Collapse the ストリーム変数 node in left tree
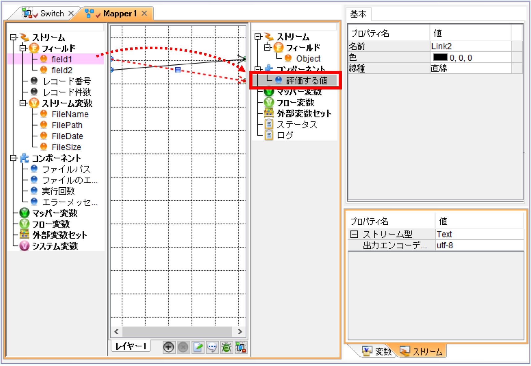 pyautogui.click(x=23, y=103)
